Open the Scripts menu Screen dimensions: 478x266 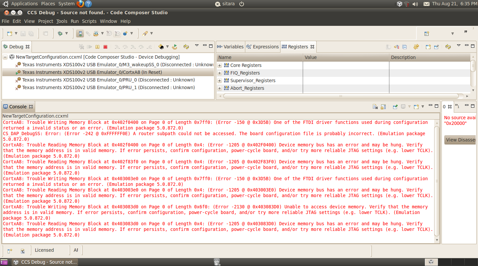coord(89,21)
